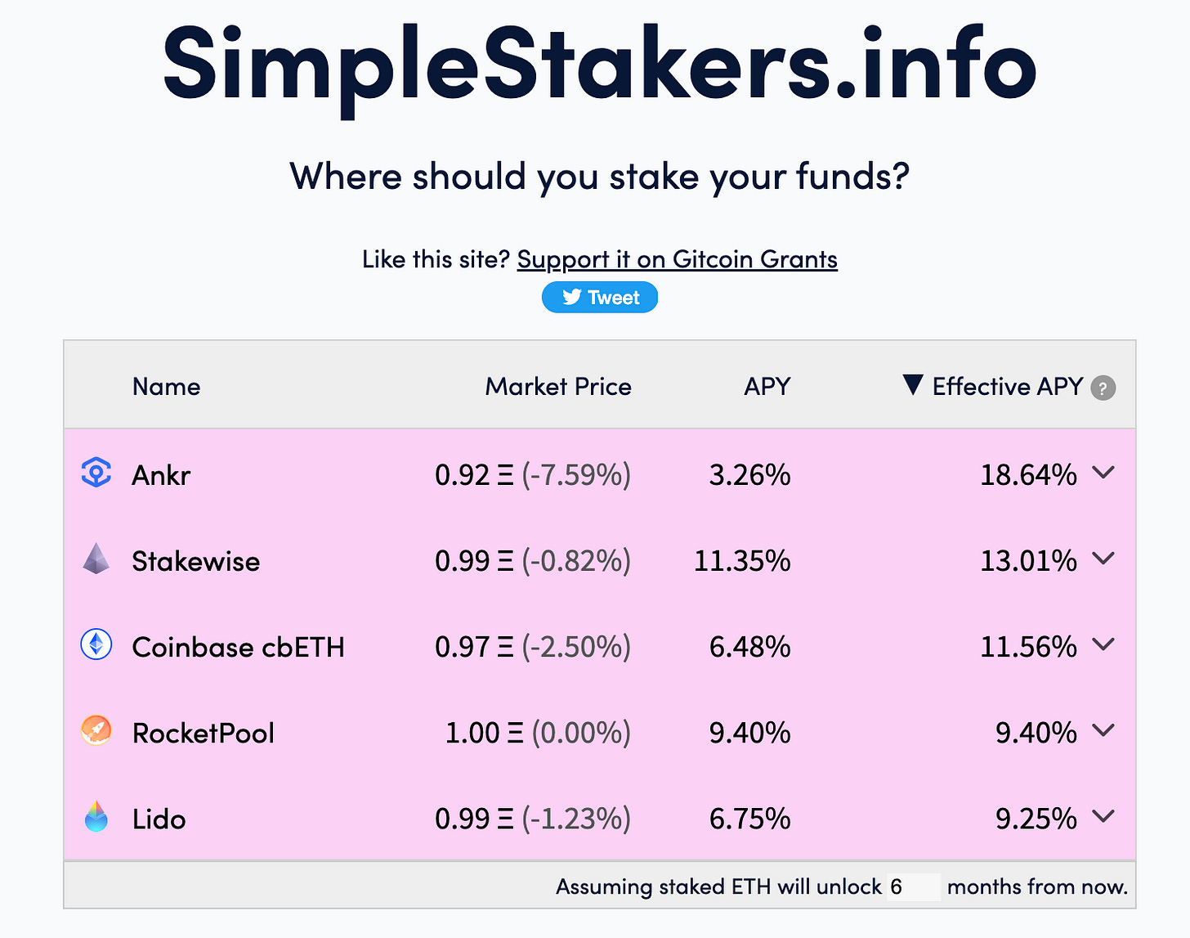This screenshot has height=938, width=1190.
Task: Click the Coinbase cbETH logo icon
Action: 96,644
